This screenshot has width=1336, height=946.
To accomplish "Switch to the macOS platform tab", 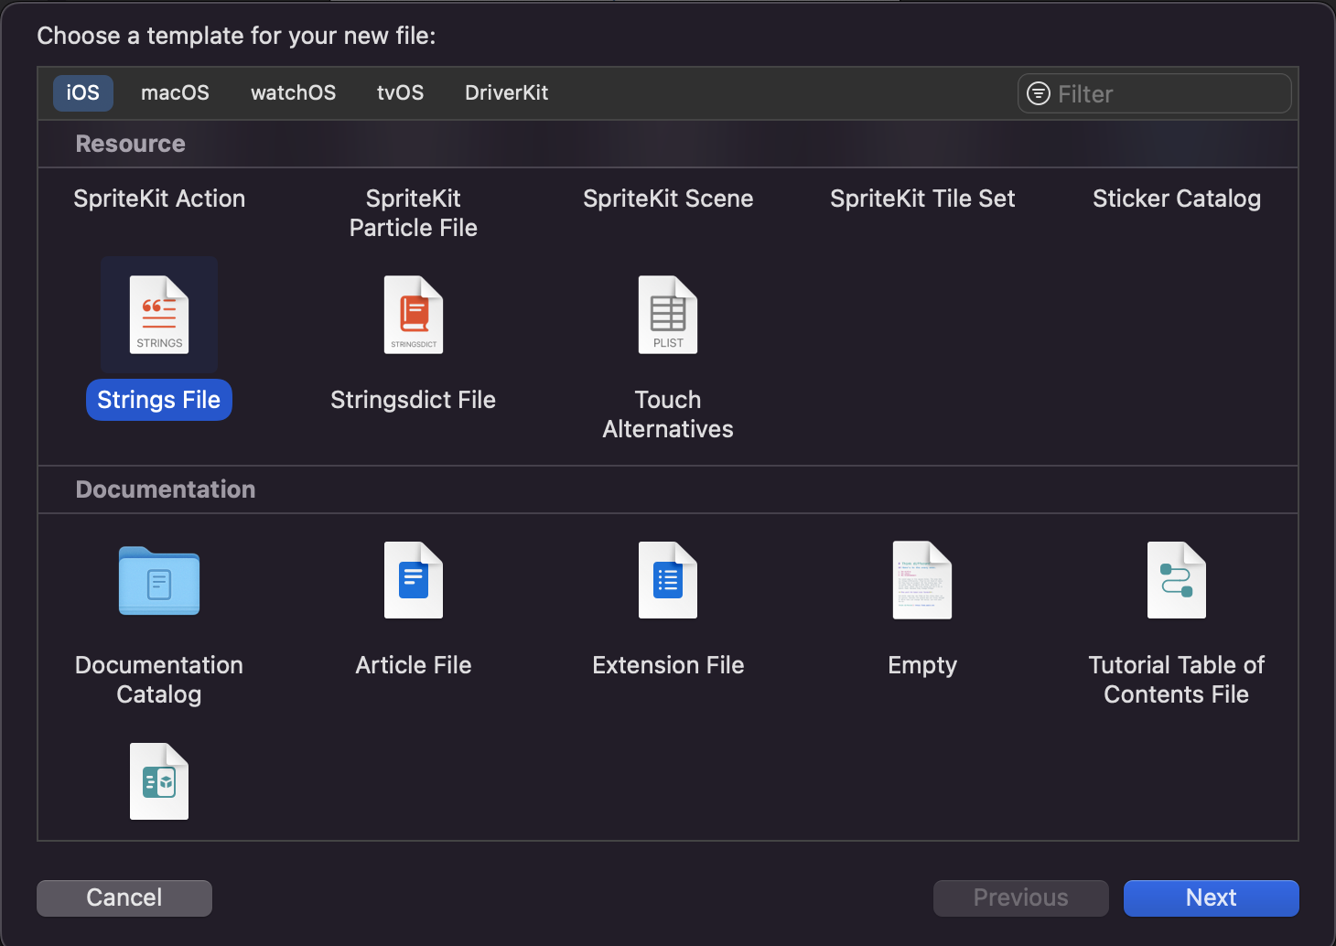I will point(175,92).
